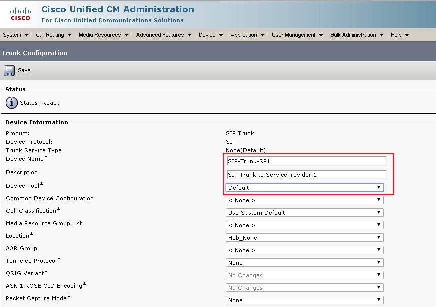Screen dimensions: 436x307
Task: Click the Status Ready info icon
Action: click(x=11, y=103)
